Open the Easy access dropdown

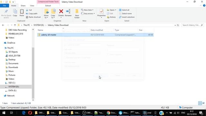[x=88, y=14]
